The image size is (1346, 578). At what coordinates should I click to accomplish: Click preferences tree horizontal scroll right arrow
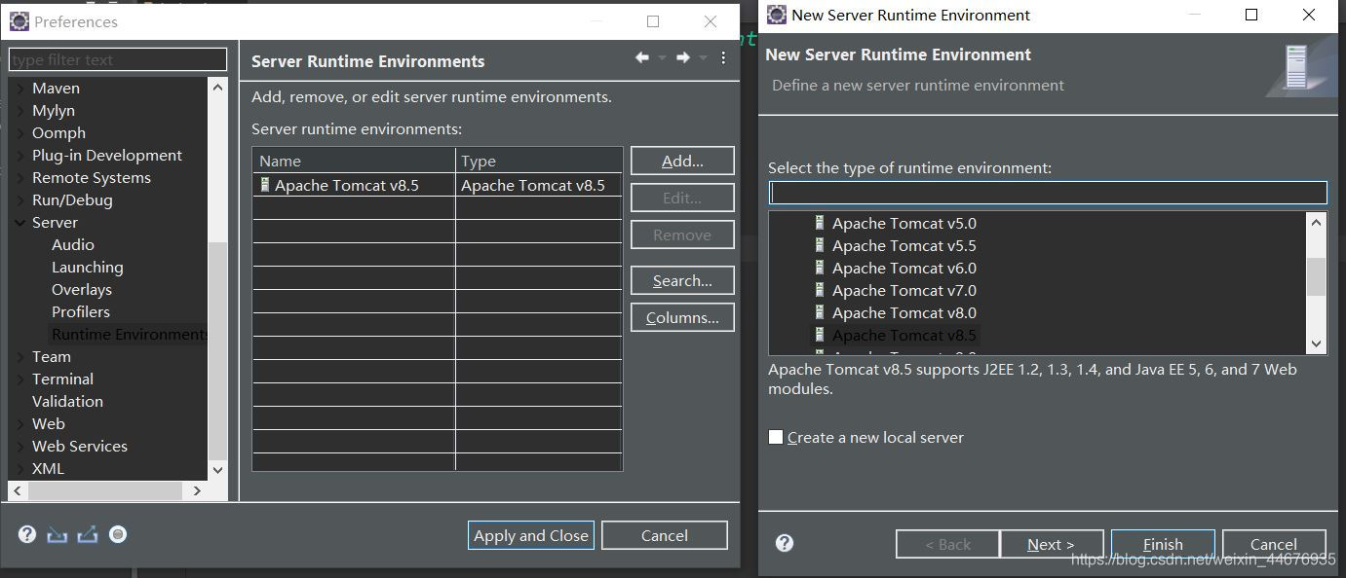point(197,491)
